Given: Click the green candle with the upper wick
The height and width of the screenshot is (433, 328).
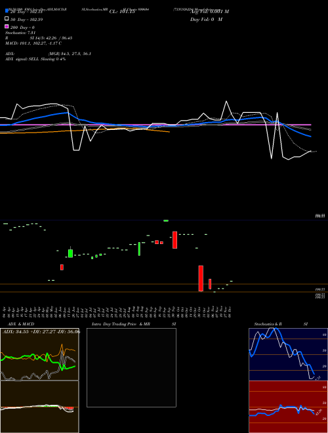Looking at the screenshot, I should pyautogui.click(x=70, y=253).
